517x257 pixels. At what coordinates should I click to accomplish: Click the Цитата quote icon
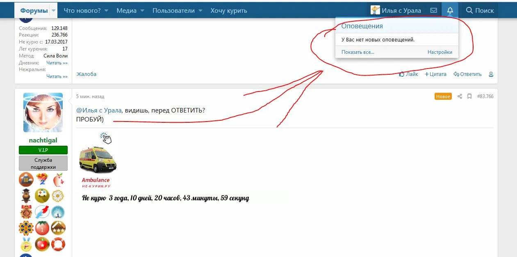click(426, 74)
